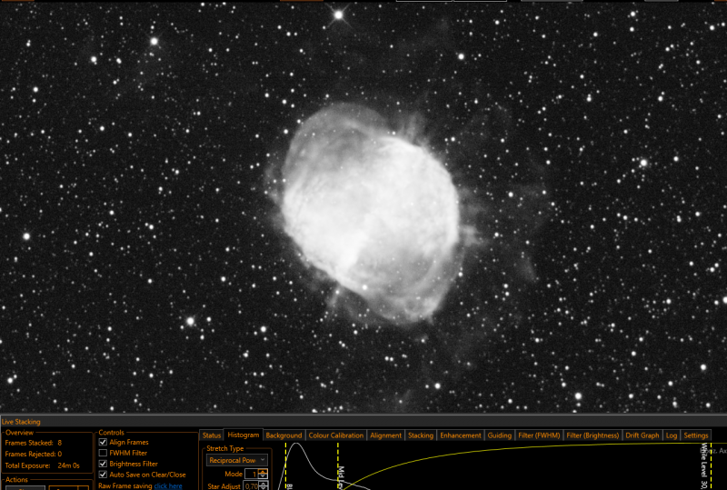The image size is (727, 490).
Task: Click the bright nebula in the preview image
Action: click(371, 214)
